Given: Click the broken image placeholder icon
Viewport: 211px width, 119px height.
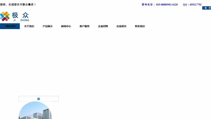Looking at the screenshot, I should 39,99.
